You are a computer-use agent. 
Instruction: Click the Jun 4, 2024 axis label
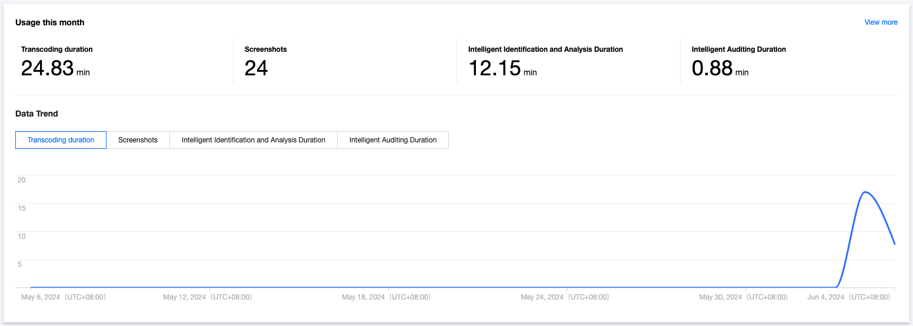[848, 297]
